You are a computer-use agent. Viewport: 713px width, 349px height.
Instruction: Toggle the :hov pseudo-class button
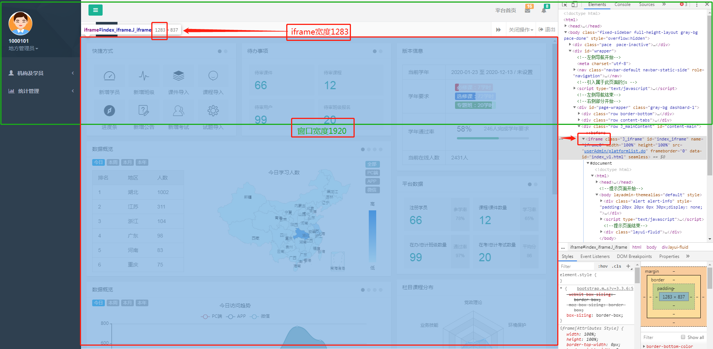pos(602,266)
